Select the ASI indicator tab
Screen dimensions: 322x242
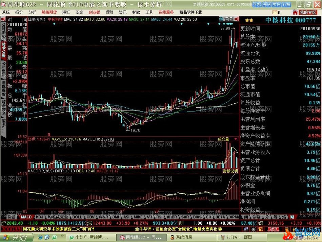126,217
